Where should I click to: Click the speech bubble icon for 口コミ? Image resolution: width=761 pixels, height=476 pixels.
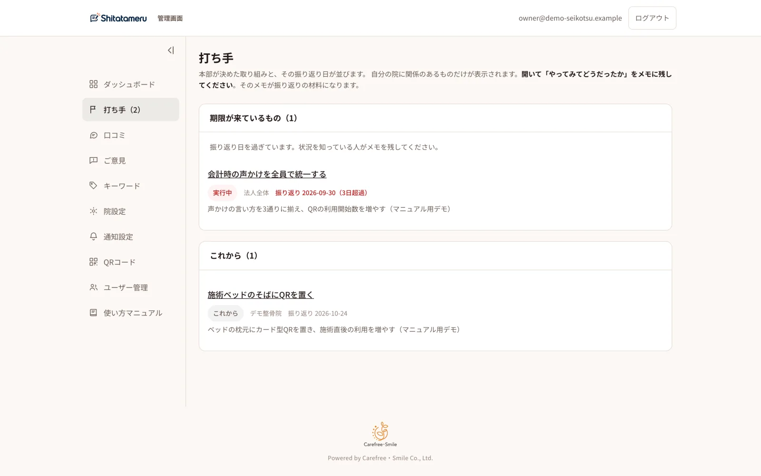pyautogui.click(x=93, y=135)
